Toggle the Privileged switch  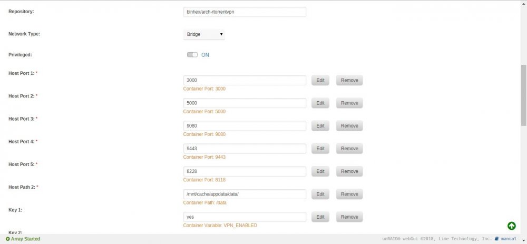tap(192, 55)
